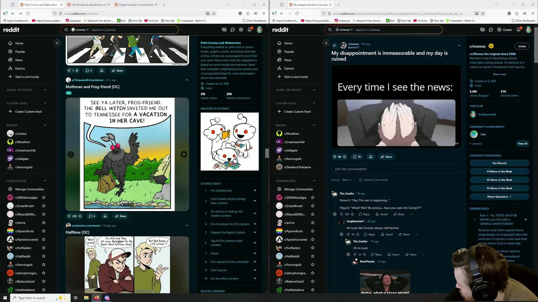Collapse the right window's sidebar with the menu toggle
Image resolution: width=538 pixels, height=302 pixels.
326,43
